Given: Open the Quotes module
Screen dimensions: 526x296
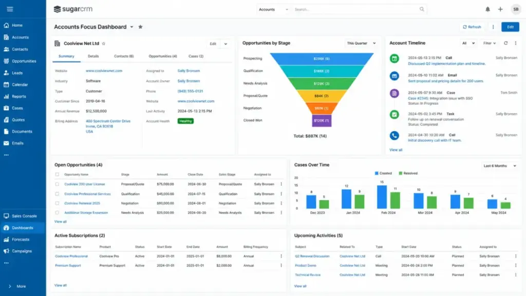Looking at the screenshot, I should pyautogui.click(x=18, y=119).
